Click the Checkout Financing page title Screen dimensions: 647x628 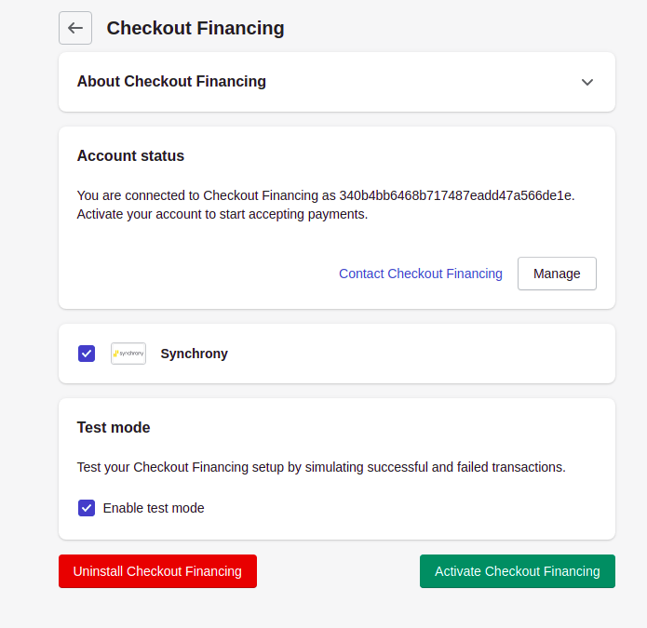click(x=195, y=28)
